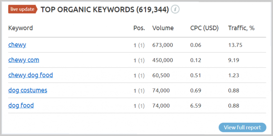Select the 0.88 traffic in dog food row

tap(234, 106)
